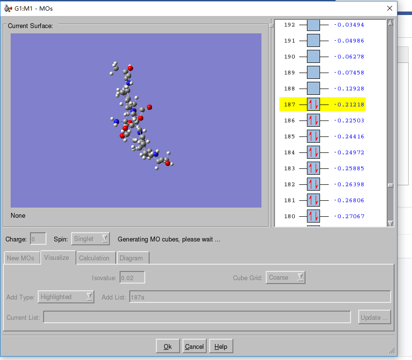Click the Isovalue input field

(x=132, y=278)
